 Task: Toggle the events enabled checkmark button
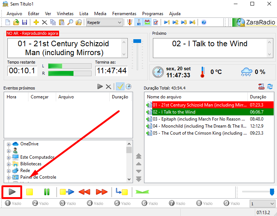tap(120, 87)
